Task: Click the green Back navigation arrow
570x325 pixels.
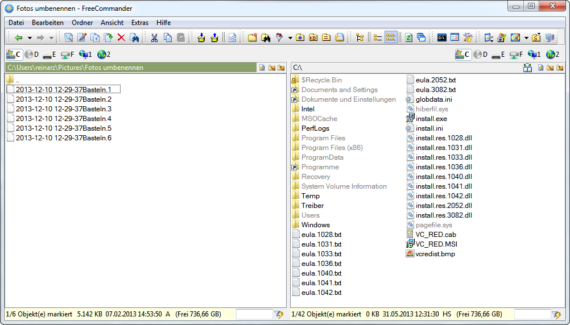Action: (x=18, y=38)
